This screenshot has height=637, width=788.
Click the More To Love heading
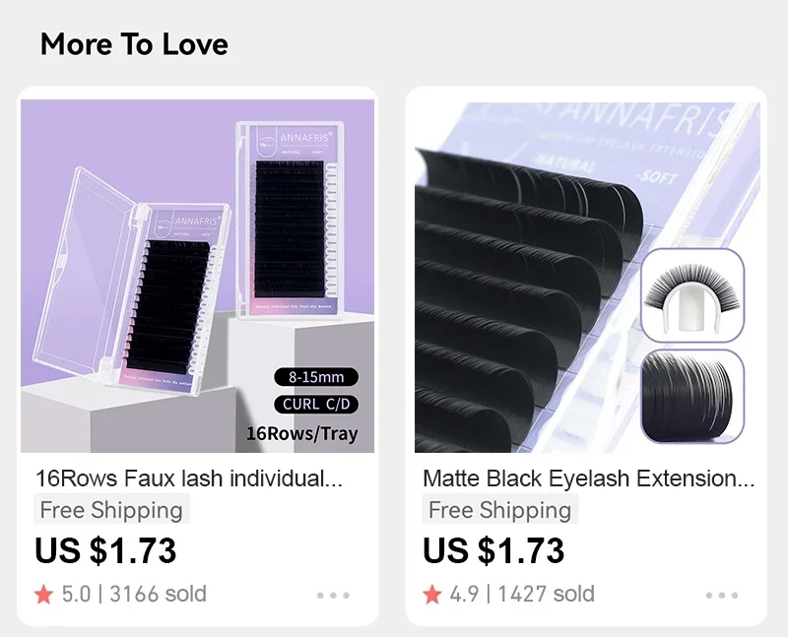134,44
